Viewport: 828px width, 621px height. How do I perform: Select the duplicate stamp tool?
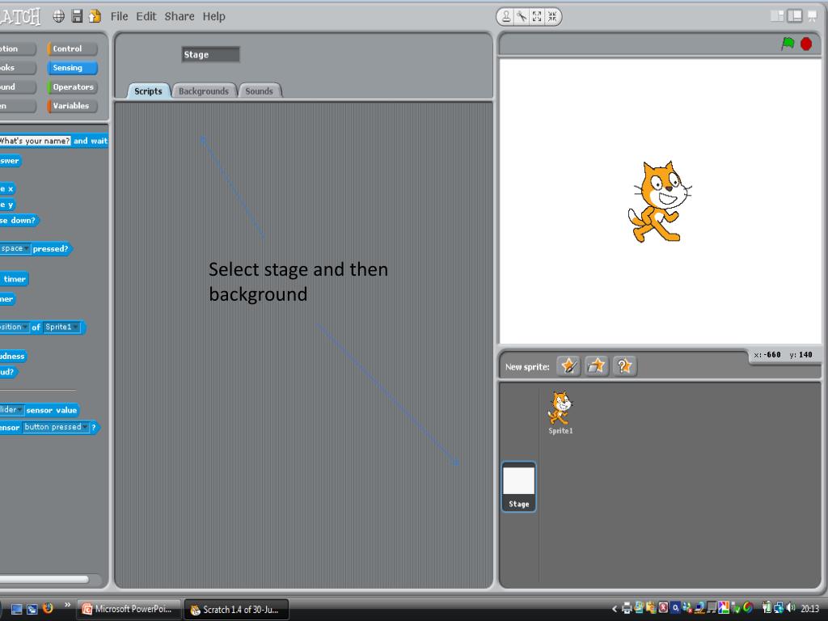click(507, 16)
